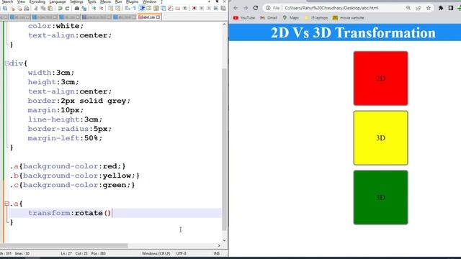Open Find with the binoculars icon
The height and width of the screenshot is (259, 461).
click(x=77, y=8)
